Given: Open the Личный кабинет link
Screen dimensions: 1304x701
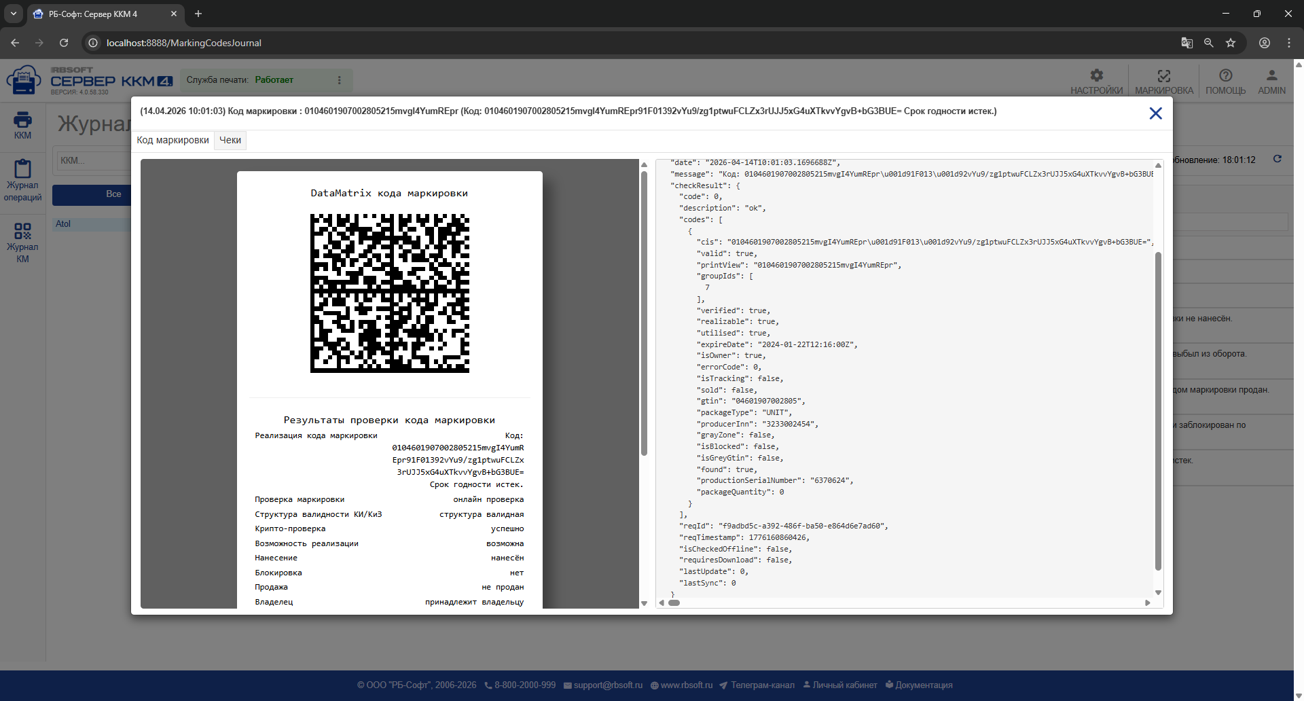Looking at the screenshot, I should pos(839,685).
